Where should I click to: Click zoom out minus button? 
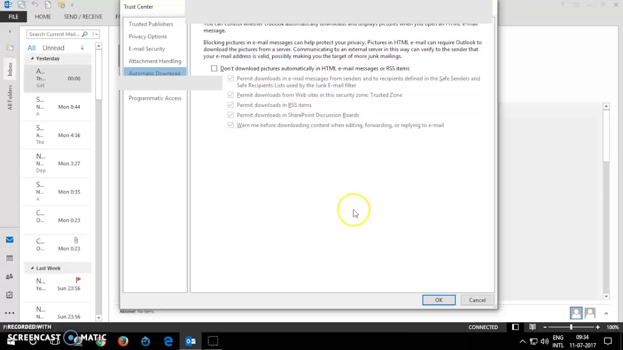pyautogui.click(x=545, y=327)
